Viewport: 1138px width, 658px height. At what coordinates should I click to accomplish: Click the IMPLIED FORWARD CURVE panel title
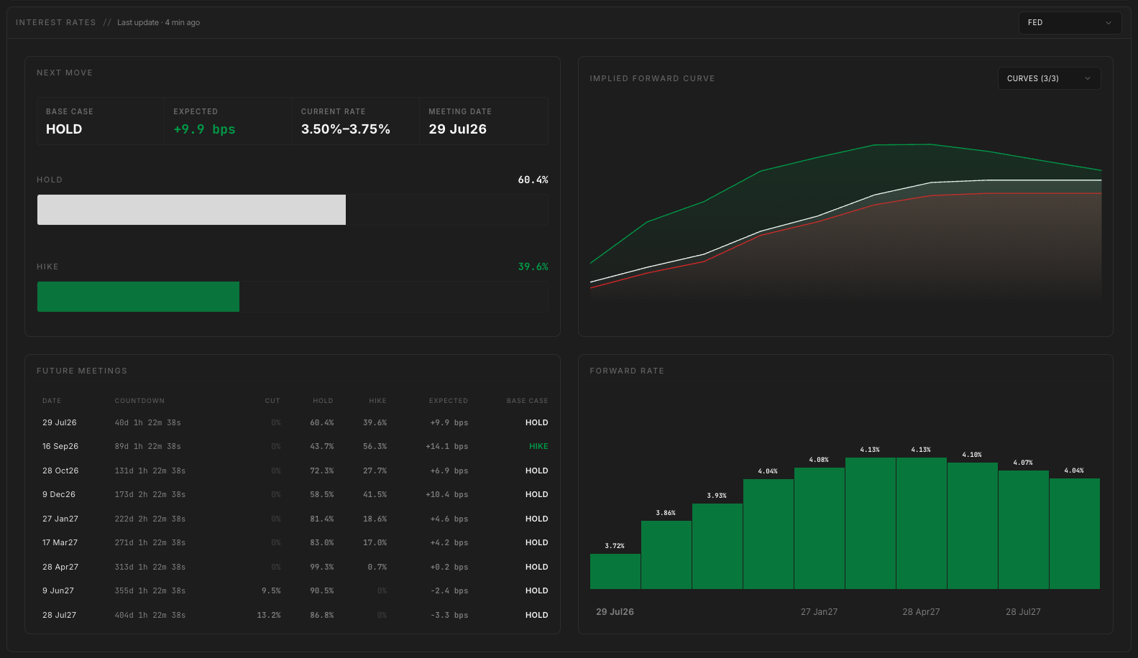[653, 78]
